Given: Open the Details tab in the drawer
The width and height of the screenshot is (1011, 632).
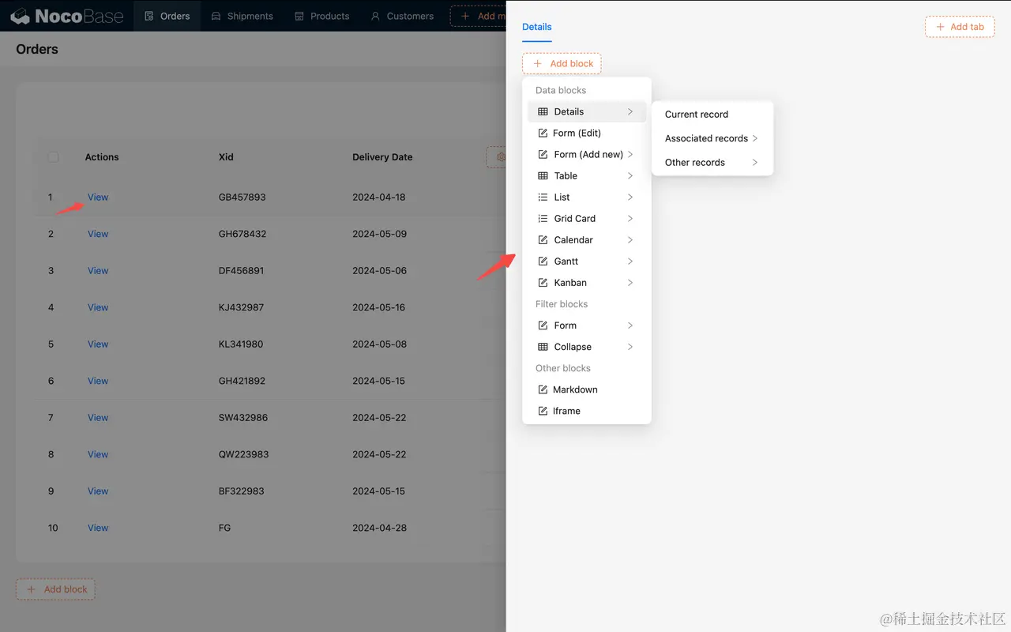Looking at the screenshot, I should (x=537, y=27).
